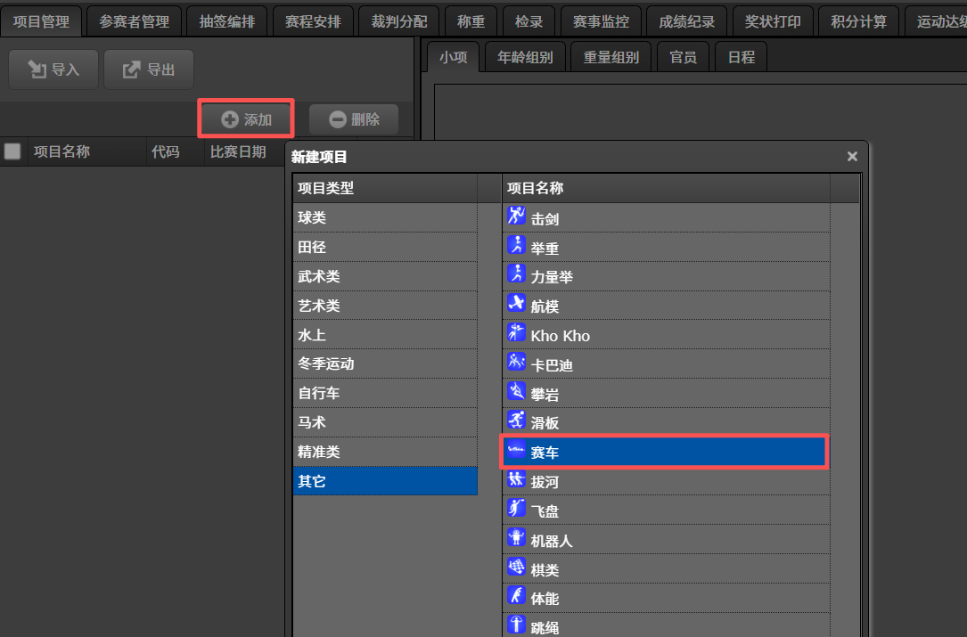Choose the rock climbing (攀岩) icon

(516, 391)
